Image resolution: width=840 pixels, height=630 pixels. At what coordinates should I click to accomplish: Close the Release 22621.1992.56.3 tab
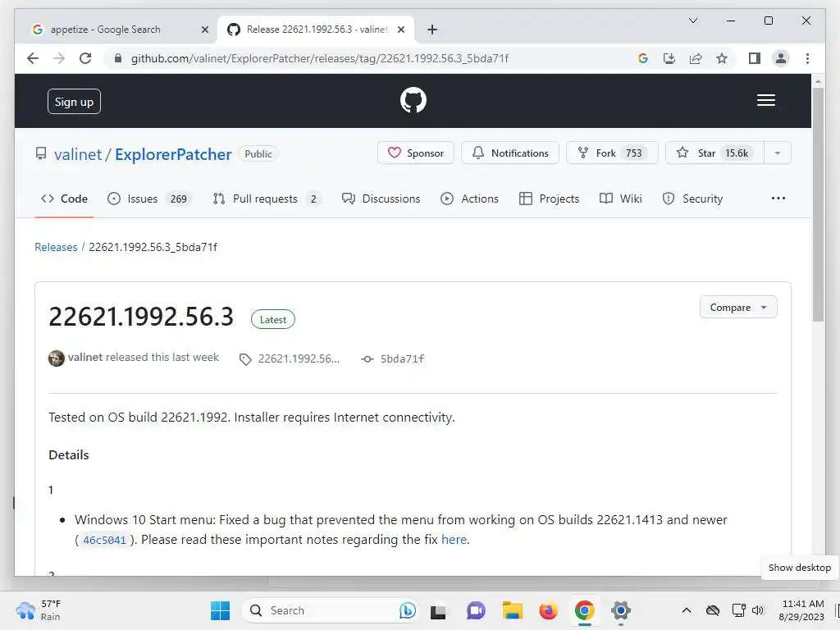(400, 30)
